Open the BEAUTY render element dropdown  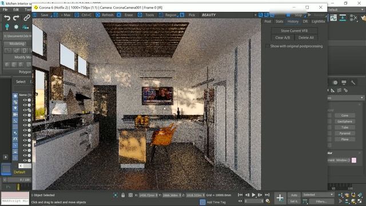click(229, 15)
